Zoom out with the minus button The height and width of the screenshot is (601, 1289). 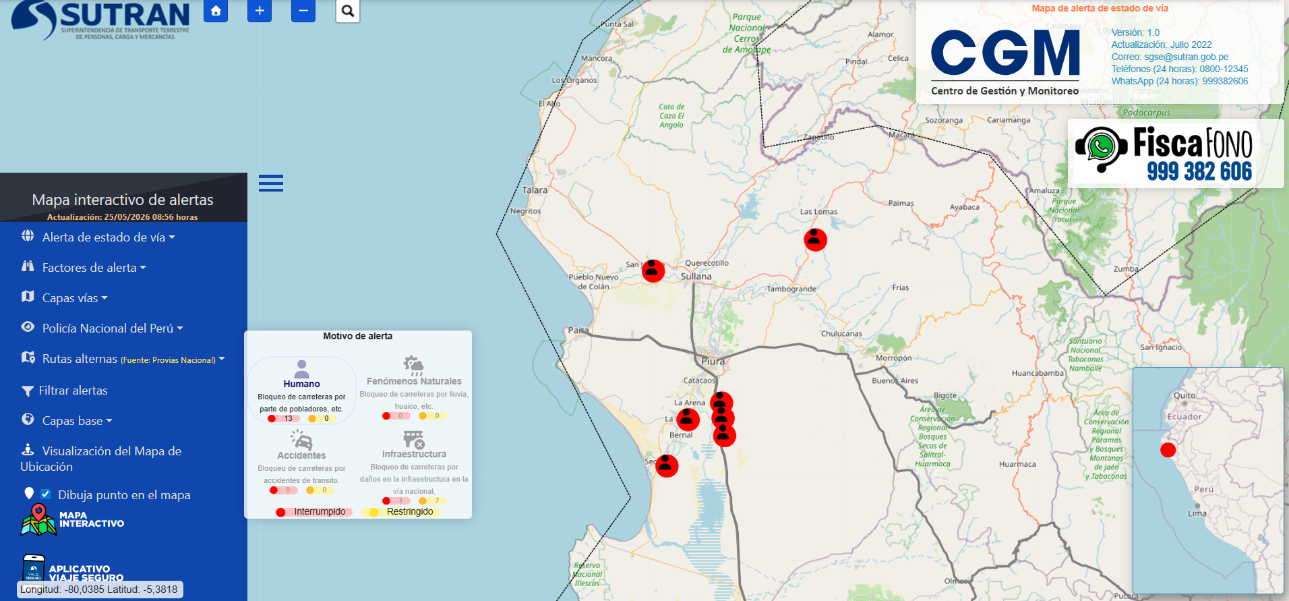pos(303,10)
